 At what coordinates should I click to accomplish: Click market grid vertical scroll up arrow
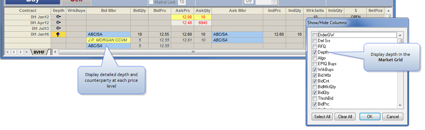pyautogui.click(x=389, y=10)
